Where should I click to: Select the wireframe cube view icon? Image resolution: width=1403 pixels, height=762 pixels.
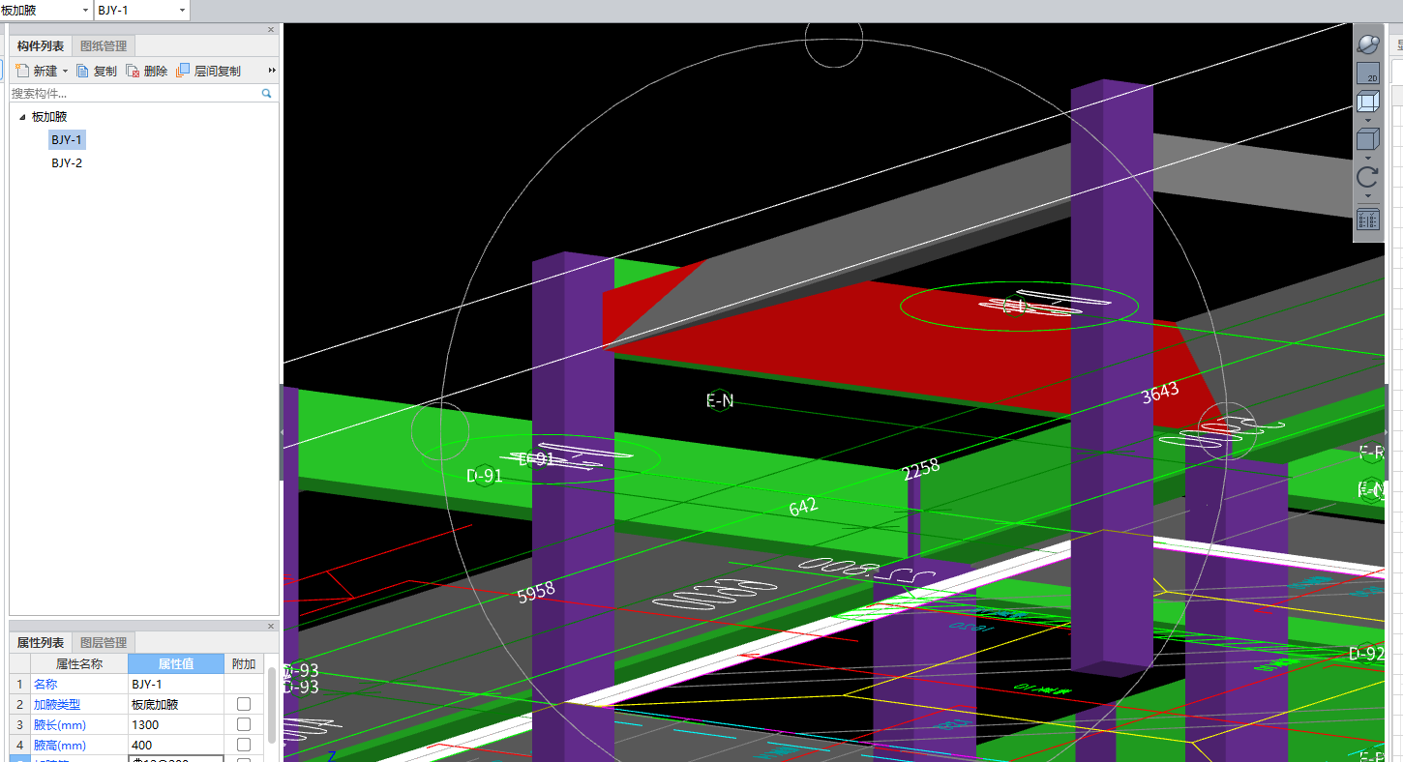point(1367,103)
